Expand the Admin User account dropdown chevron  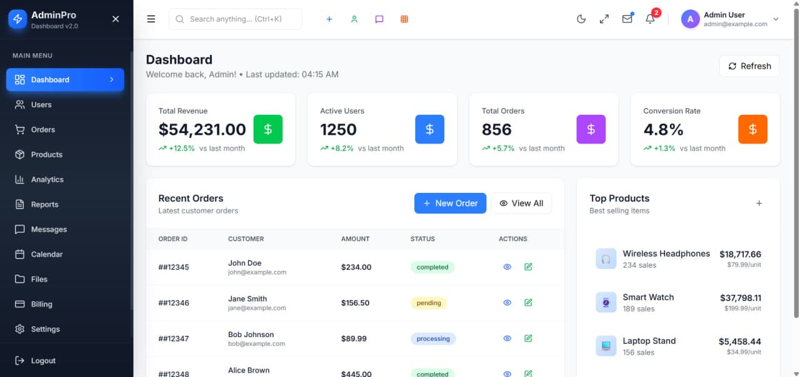tap(776, 19)
